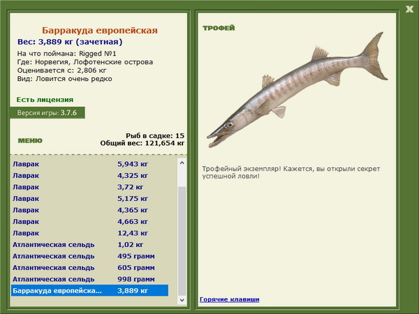
Task: Click the Версия игры: 3.7.6 label
Action: click(47, 112)
